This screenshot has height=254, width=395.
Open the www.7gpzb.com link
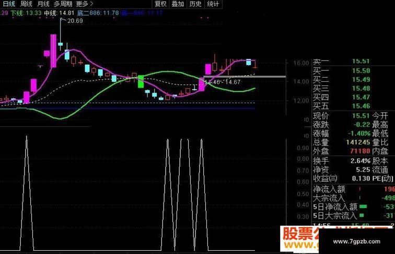coord(356,241)
